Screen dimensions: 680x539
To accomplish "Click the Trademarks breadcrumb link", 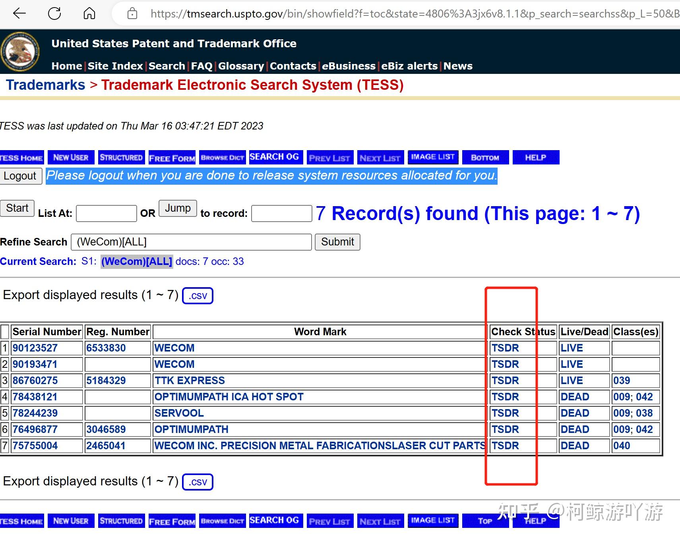I will pos(45,85).
